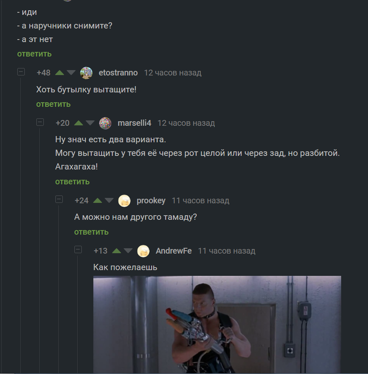This screenshot has width=368, height=374.
Task: Downvote marselli4's comment
Action: [90, 123]
